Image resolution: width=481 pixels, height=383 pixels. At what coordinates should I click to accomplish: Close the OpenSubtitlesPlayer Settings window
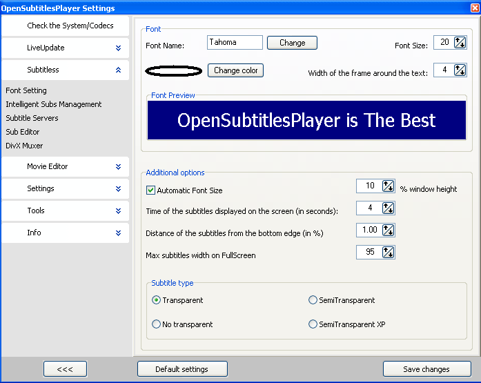475,8
